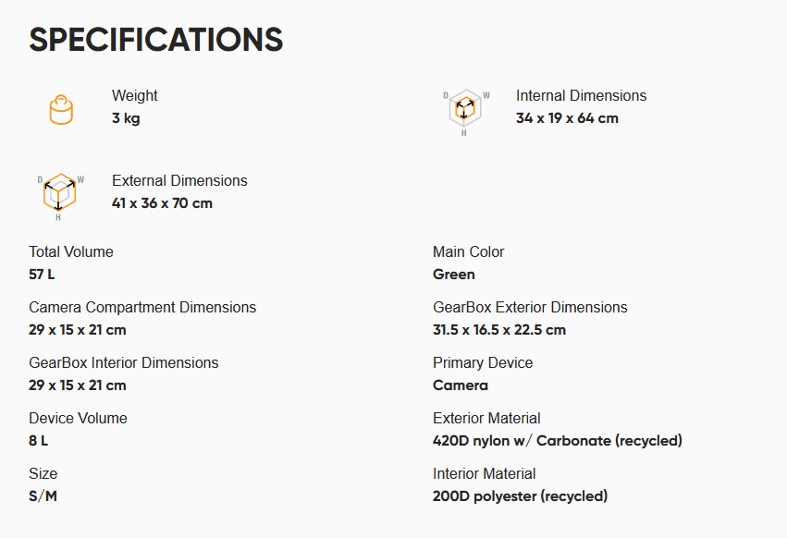Screen dimensions: 787x538
Task: Click the 41 x 36 x 70 cm value
Action: [x=162, y=203]
